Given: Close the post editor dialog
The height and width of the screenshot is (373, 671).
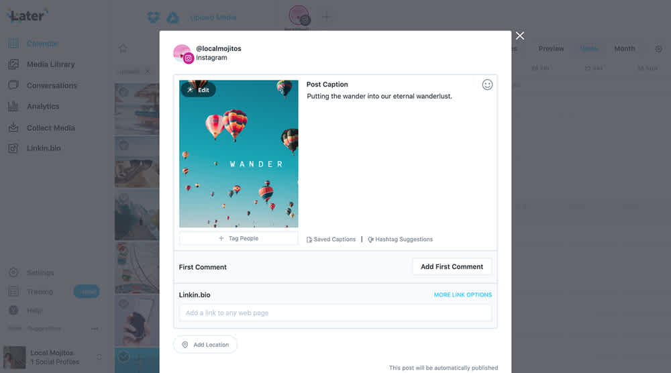Looking at the screenshot, I should click(x=520, y=36).
